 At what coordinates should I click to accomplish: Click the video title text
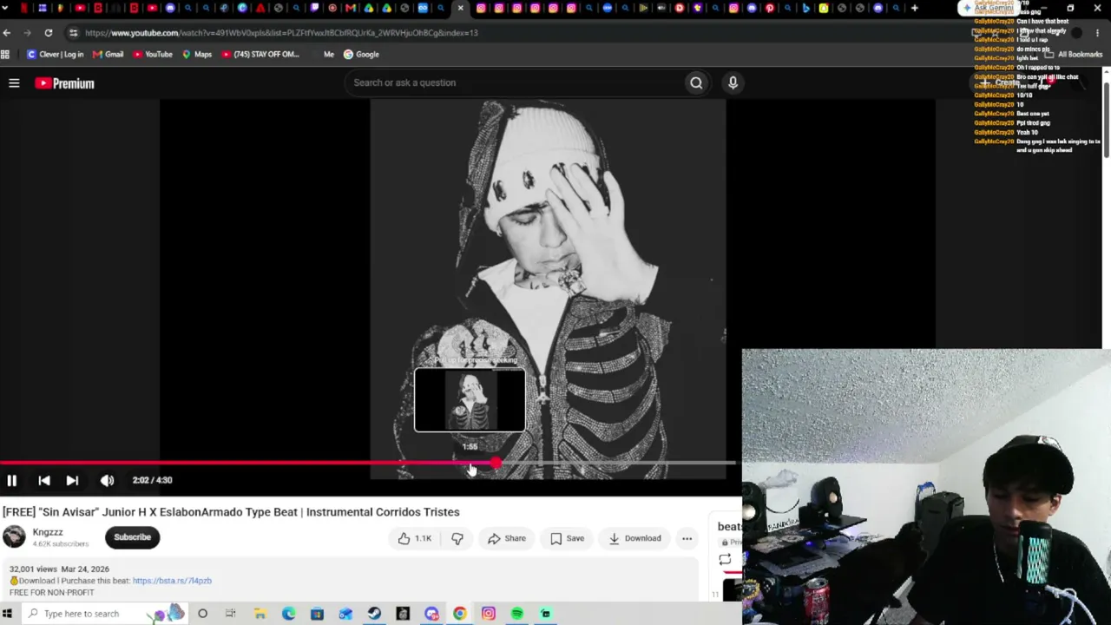(231, 512)
